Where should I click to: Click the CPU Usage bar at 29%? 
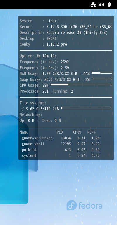pos(81,84)
